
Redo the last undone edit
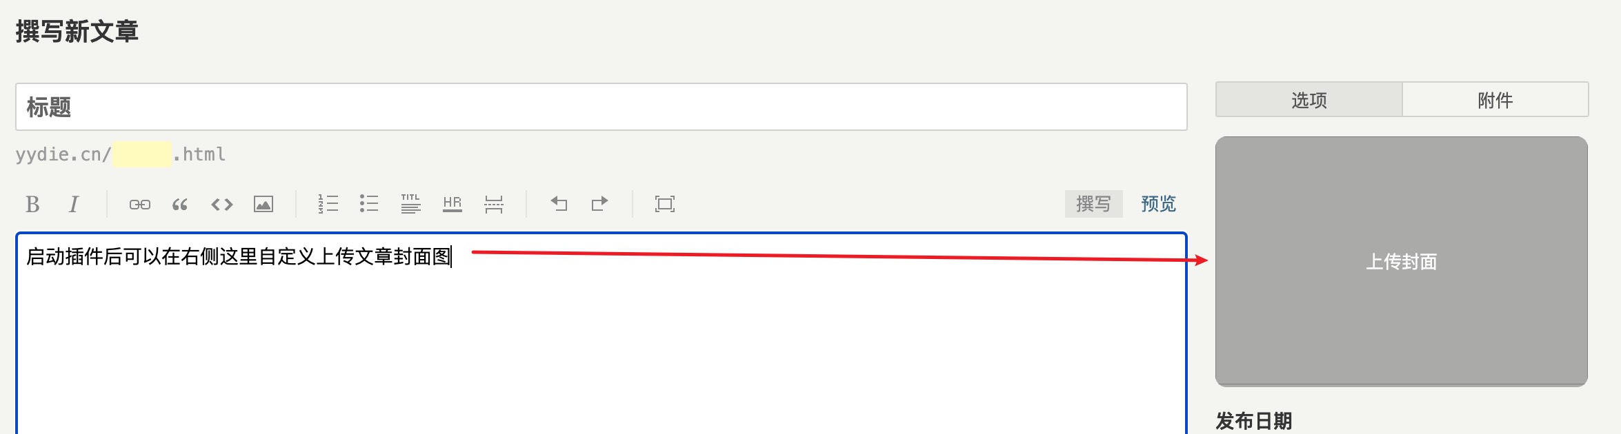coord(600,204)
